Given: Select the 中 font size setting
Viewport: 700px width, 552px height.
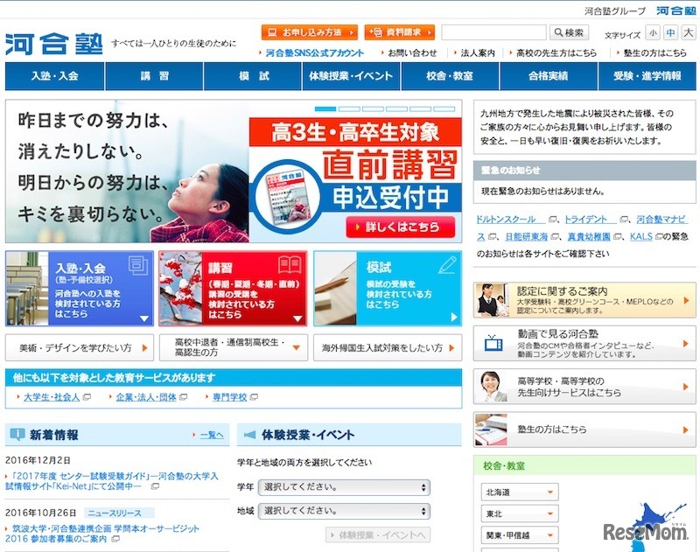Looking at the screenshot, I should click(x=669, y=31).
